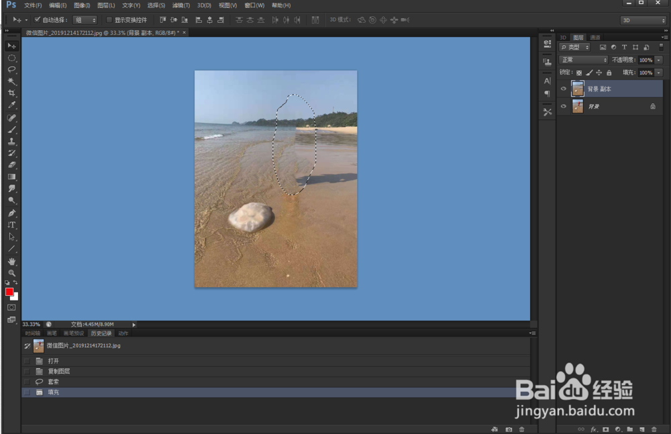Select the Lasso tool in the toolbox
The image size is (671, 434).
pyautogui.click(x=11, y=69)
